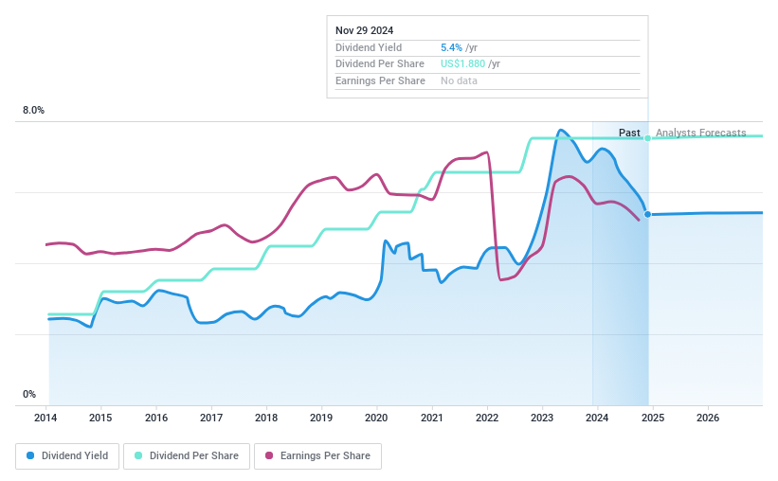Click the 0% y-axis label
Screen dimensions: 778x481
tap(29, 394)
